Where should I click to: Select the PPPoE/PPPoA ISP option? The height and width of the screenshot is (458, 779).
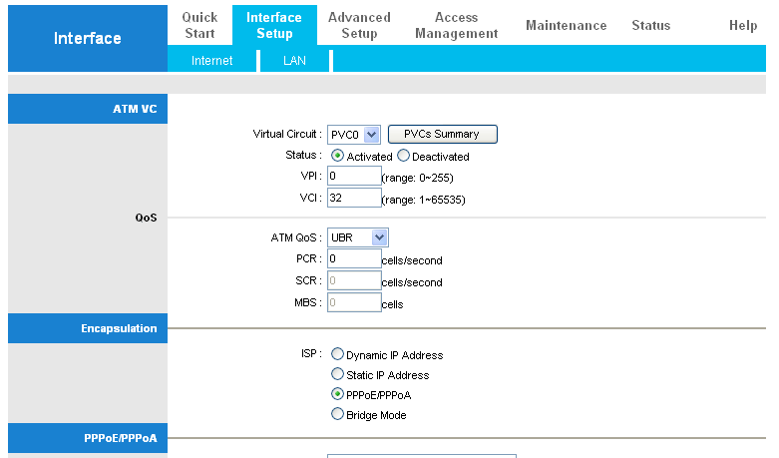point(337,394)
